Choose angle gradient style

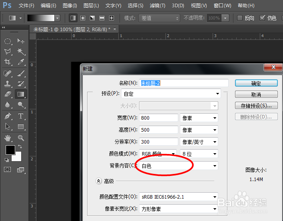click(92, 18)
